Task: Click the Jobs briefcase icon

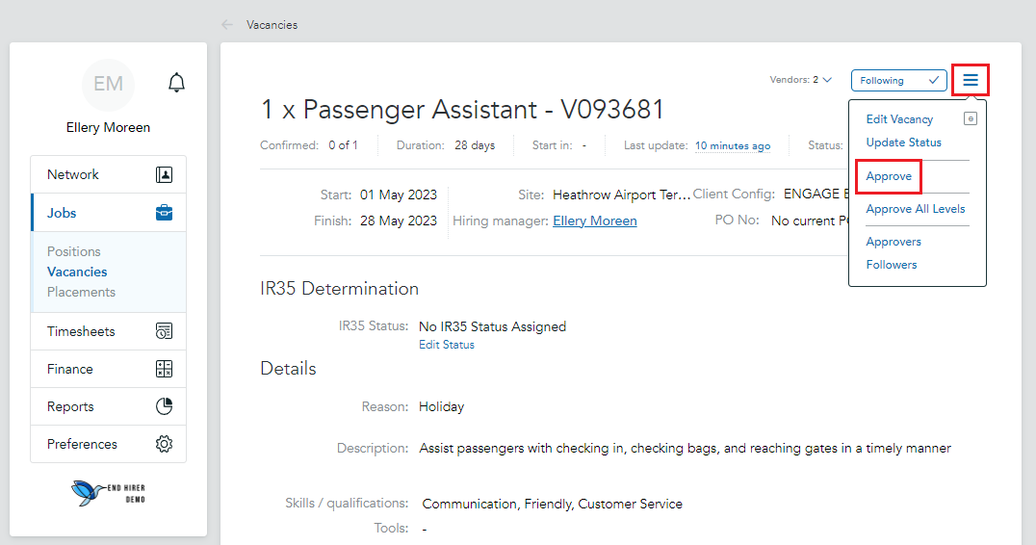Action: tap(164, 213)
